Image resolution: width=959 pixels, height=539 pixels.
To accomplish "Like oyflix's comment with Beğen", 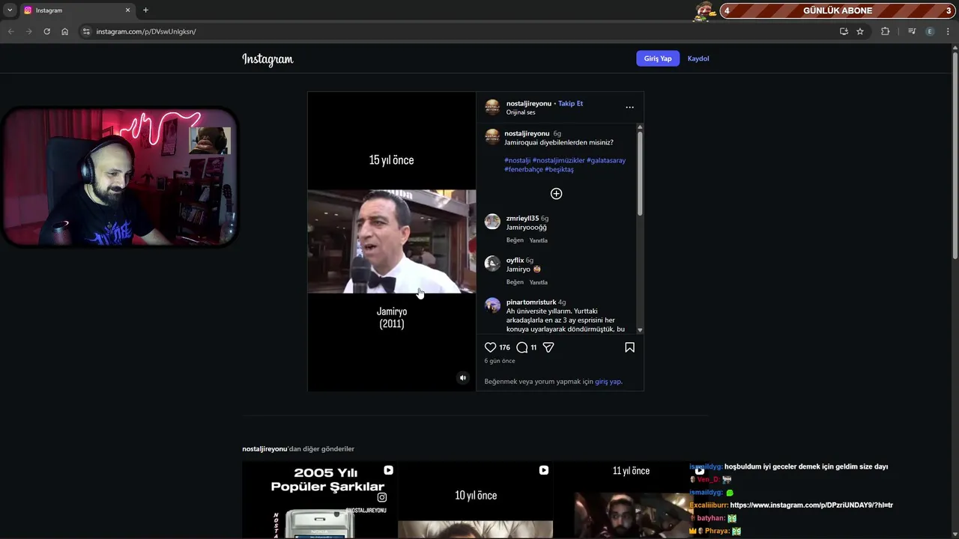I will [x=515, y=282].
